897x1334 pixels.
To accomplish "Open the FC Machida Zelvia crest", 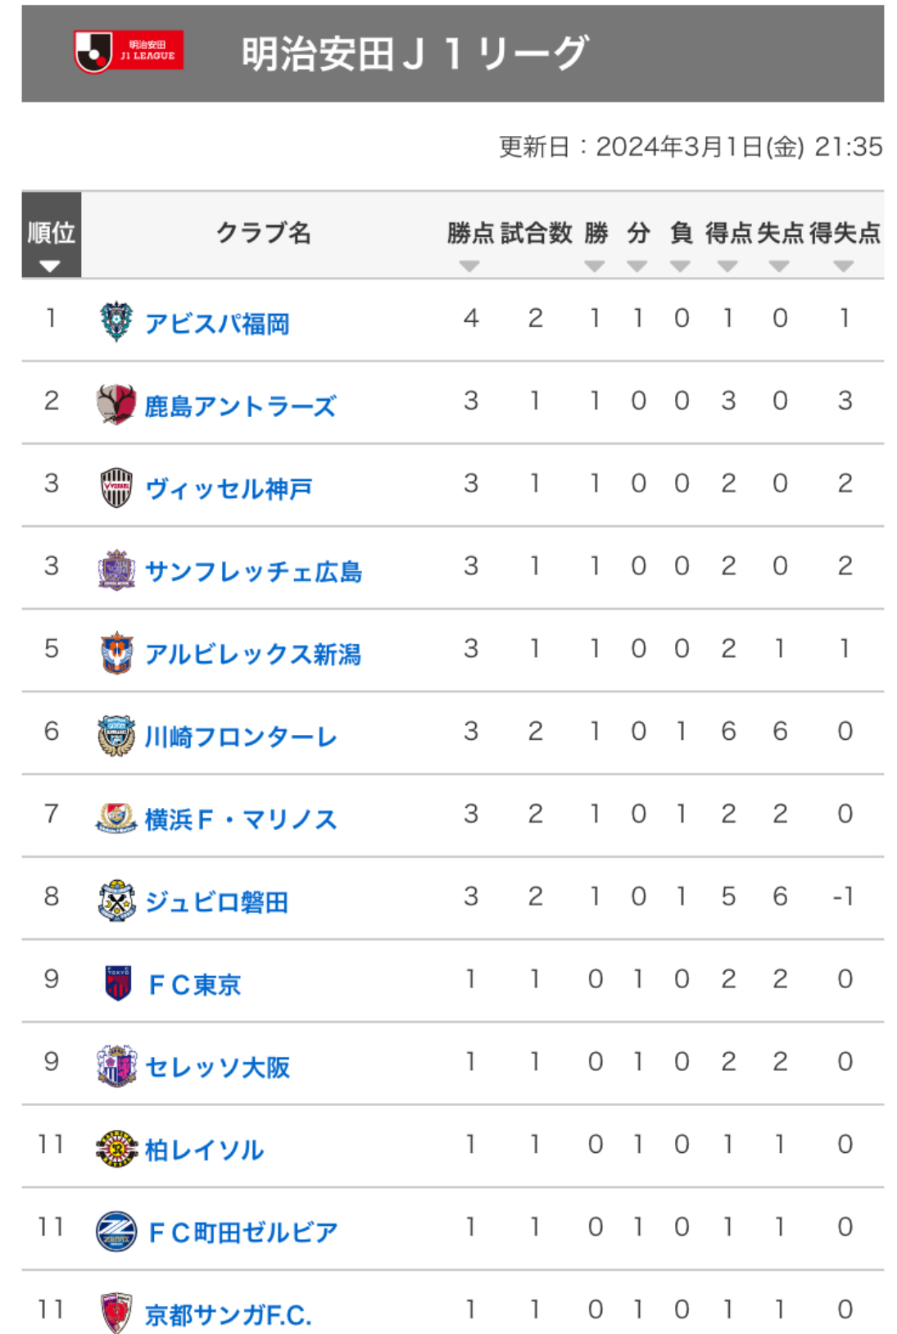I will pos(116,1231).
